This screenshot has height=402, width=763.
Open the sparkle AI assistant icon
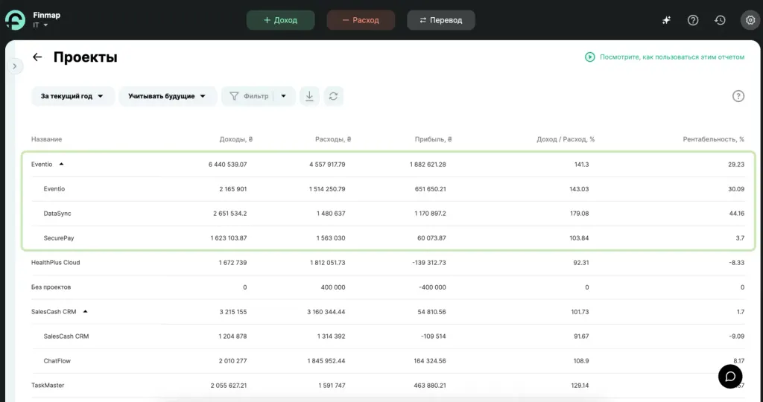click(666, 20)
